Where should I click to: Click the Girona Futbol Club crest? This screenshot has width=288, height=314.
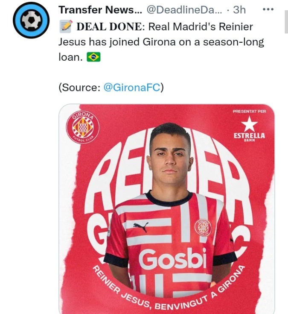(x=83, y=127)
